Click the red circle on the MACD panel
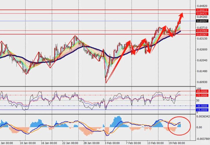Viewport: 210px width, 145px height. point(180,126)
